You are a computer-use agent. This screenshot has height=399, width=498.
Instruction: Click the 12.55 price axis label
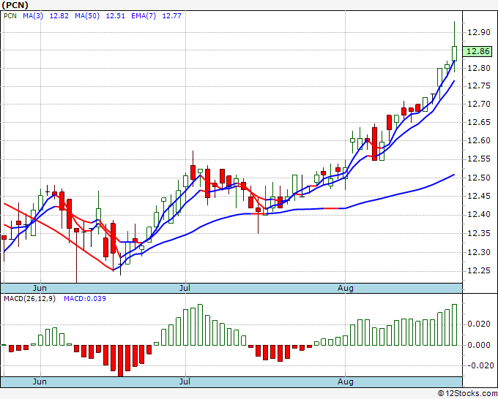(x=479, y=159)
